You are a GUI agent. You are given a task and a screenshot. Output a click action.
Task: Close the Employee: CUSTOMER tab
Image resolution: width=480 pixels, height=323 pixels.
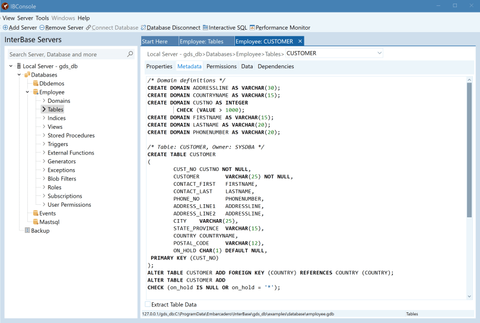point(300,41)
